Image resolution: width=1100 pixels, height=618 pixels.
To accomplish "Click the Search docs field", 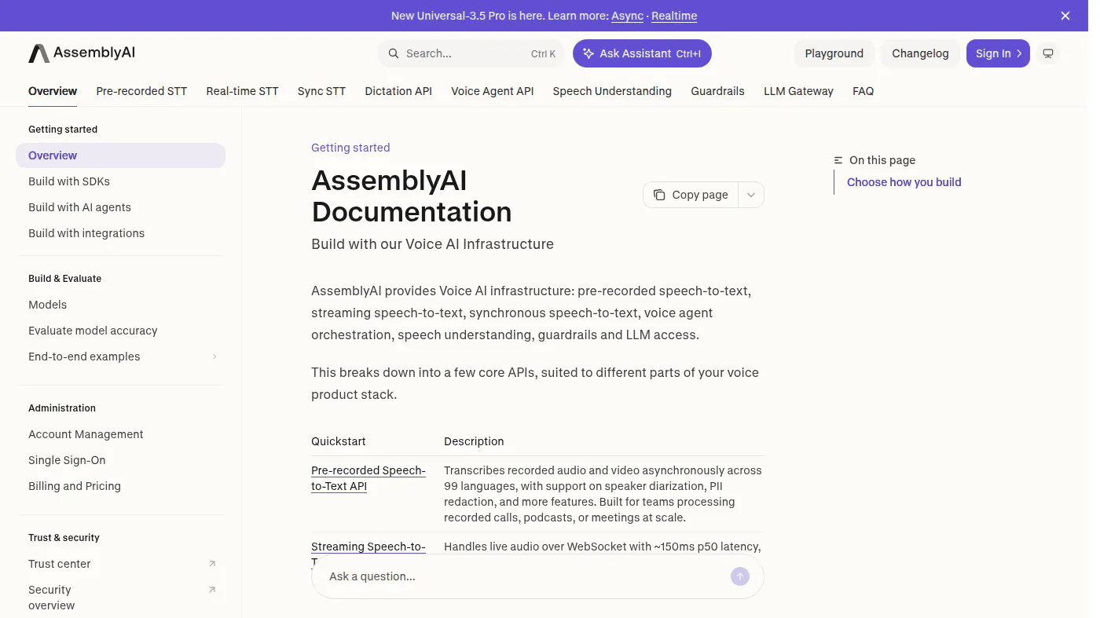I will (x=471, y=53).
